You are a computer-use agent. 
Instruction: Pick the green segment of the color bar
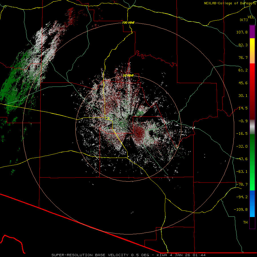pos(252,162)
